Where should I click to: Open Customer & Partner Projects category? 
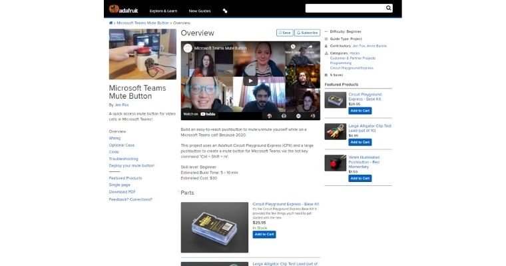click(353, 58)
